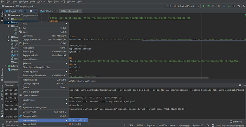This screenshot has width=246, height=127.
Task: Expand the .aws-sam folder
Action: (x=9, y=19)
